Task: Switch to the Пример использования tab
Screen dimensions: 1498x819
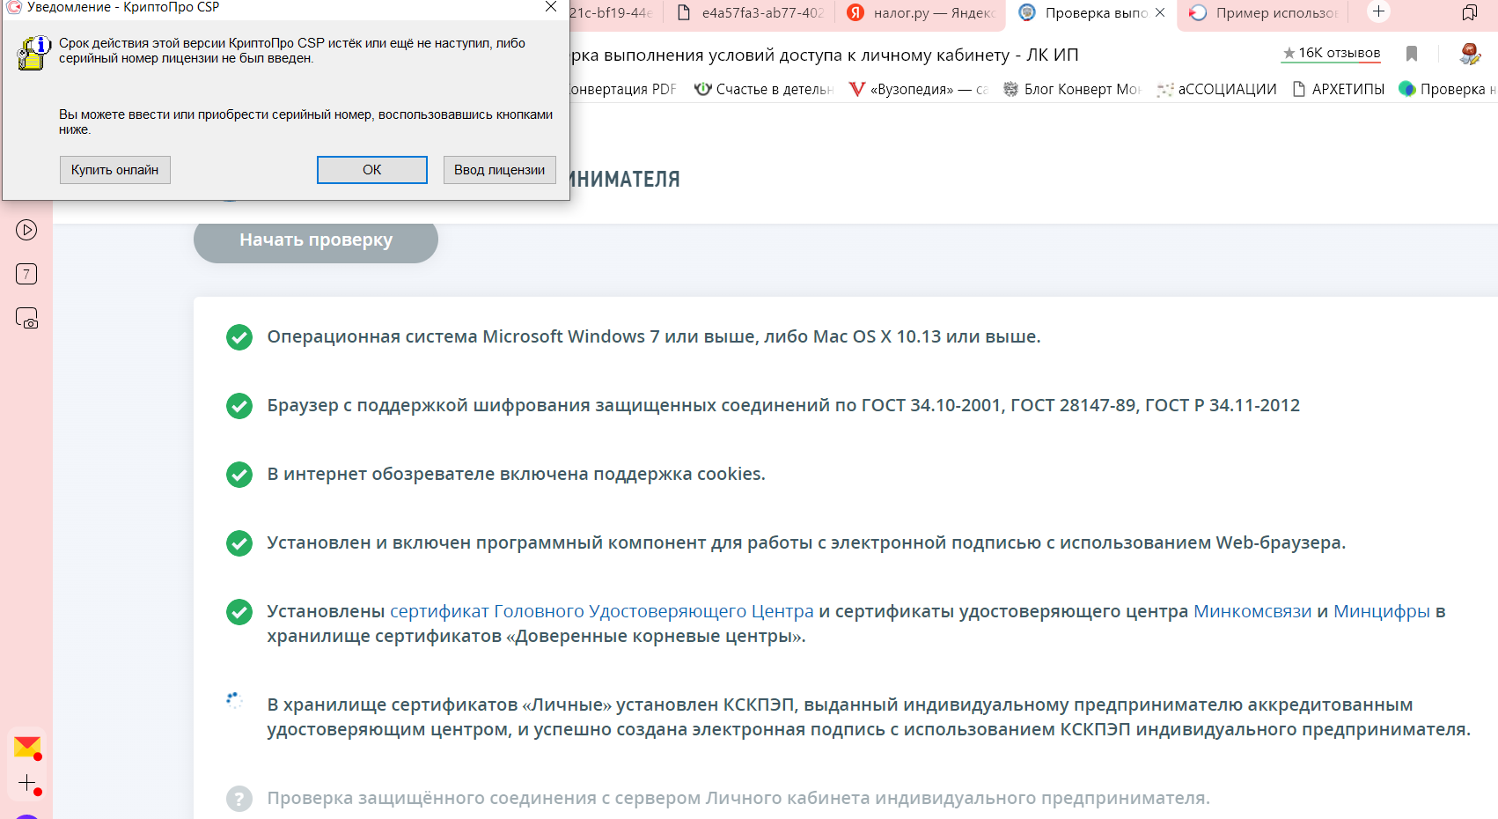Action: pos(1264,13)
